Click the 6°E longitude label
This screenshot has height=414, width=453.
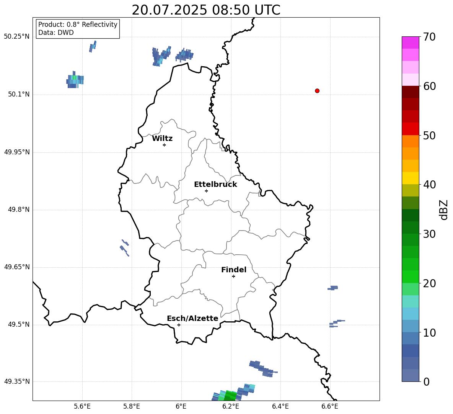pyautogui.click(x=181, y=406)
